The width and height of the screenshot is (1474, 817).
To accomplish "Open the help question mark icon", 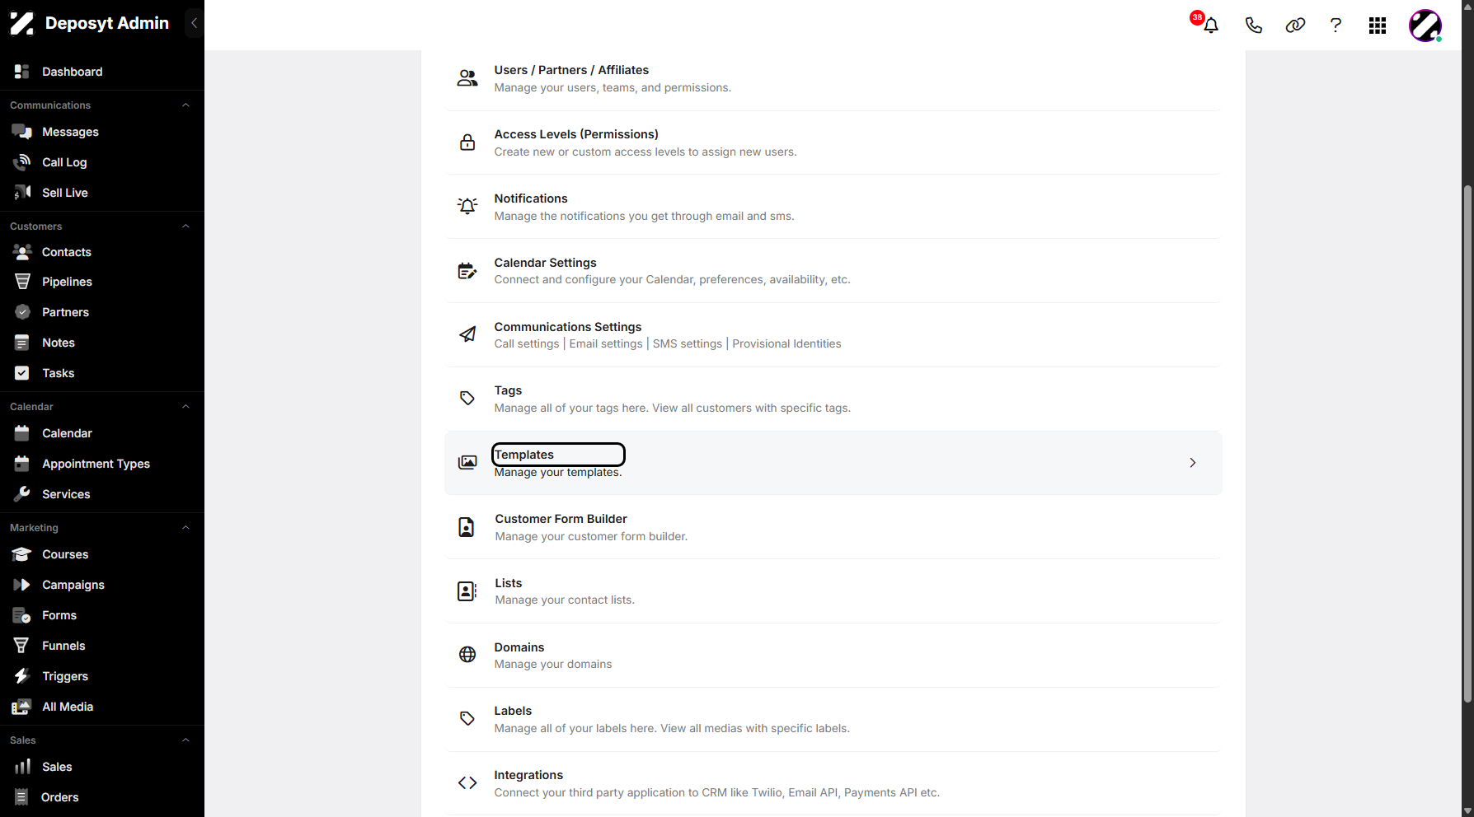I will tap(1336, 26).
